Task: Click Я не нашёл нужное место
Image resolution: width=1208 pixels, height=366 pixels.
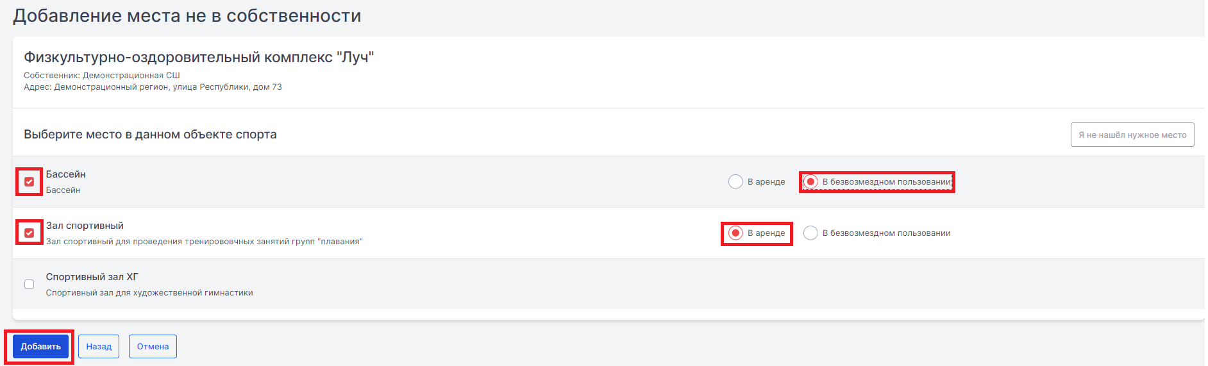Action: (1132, 135)
